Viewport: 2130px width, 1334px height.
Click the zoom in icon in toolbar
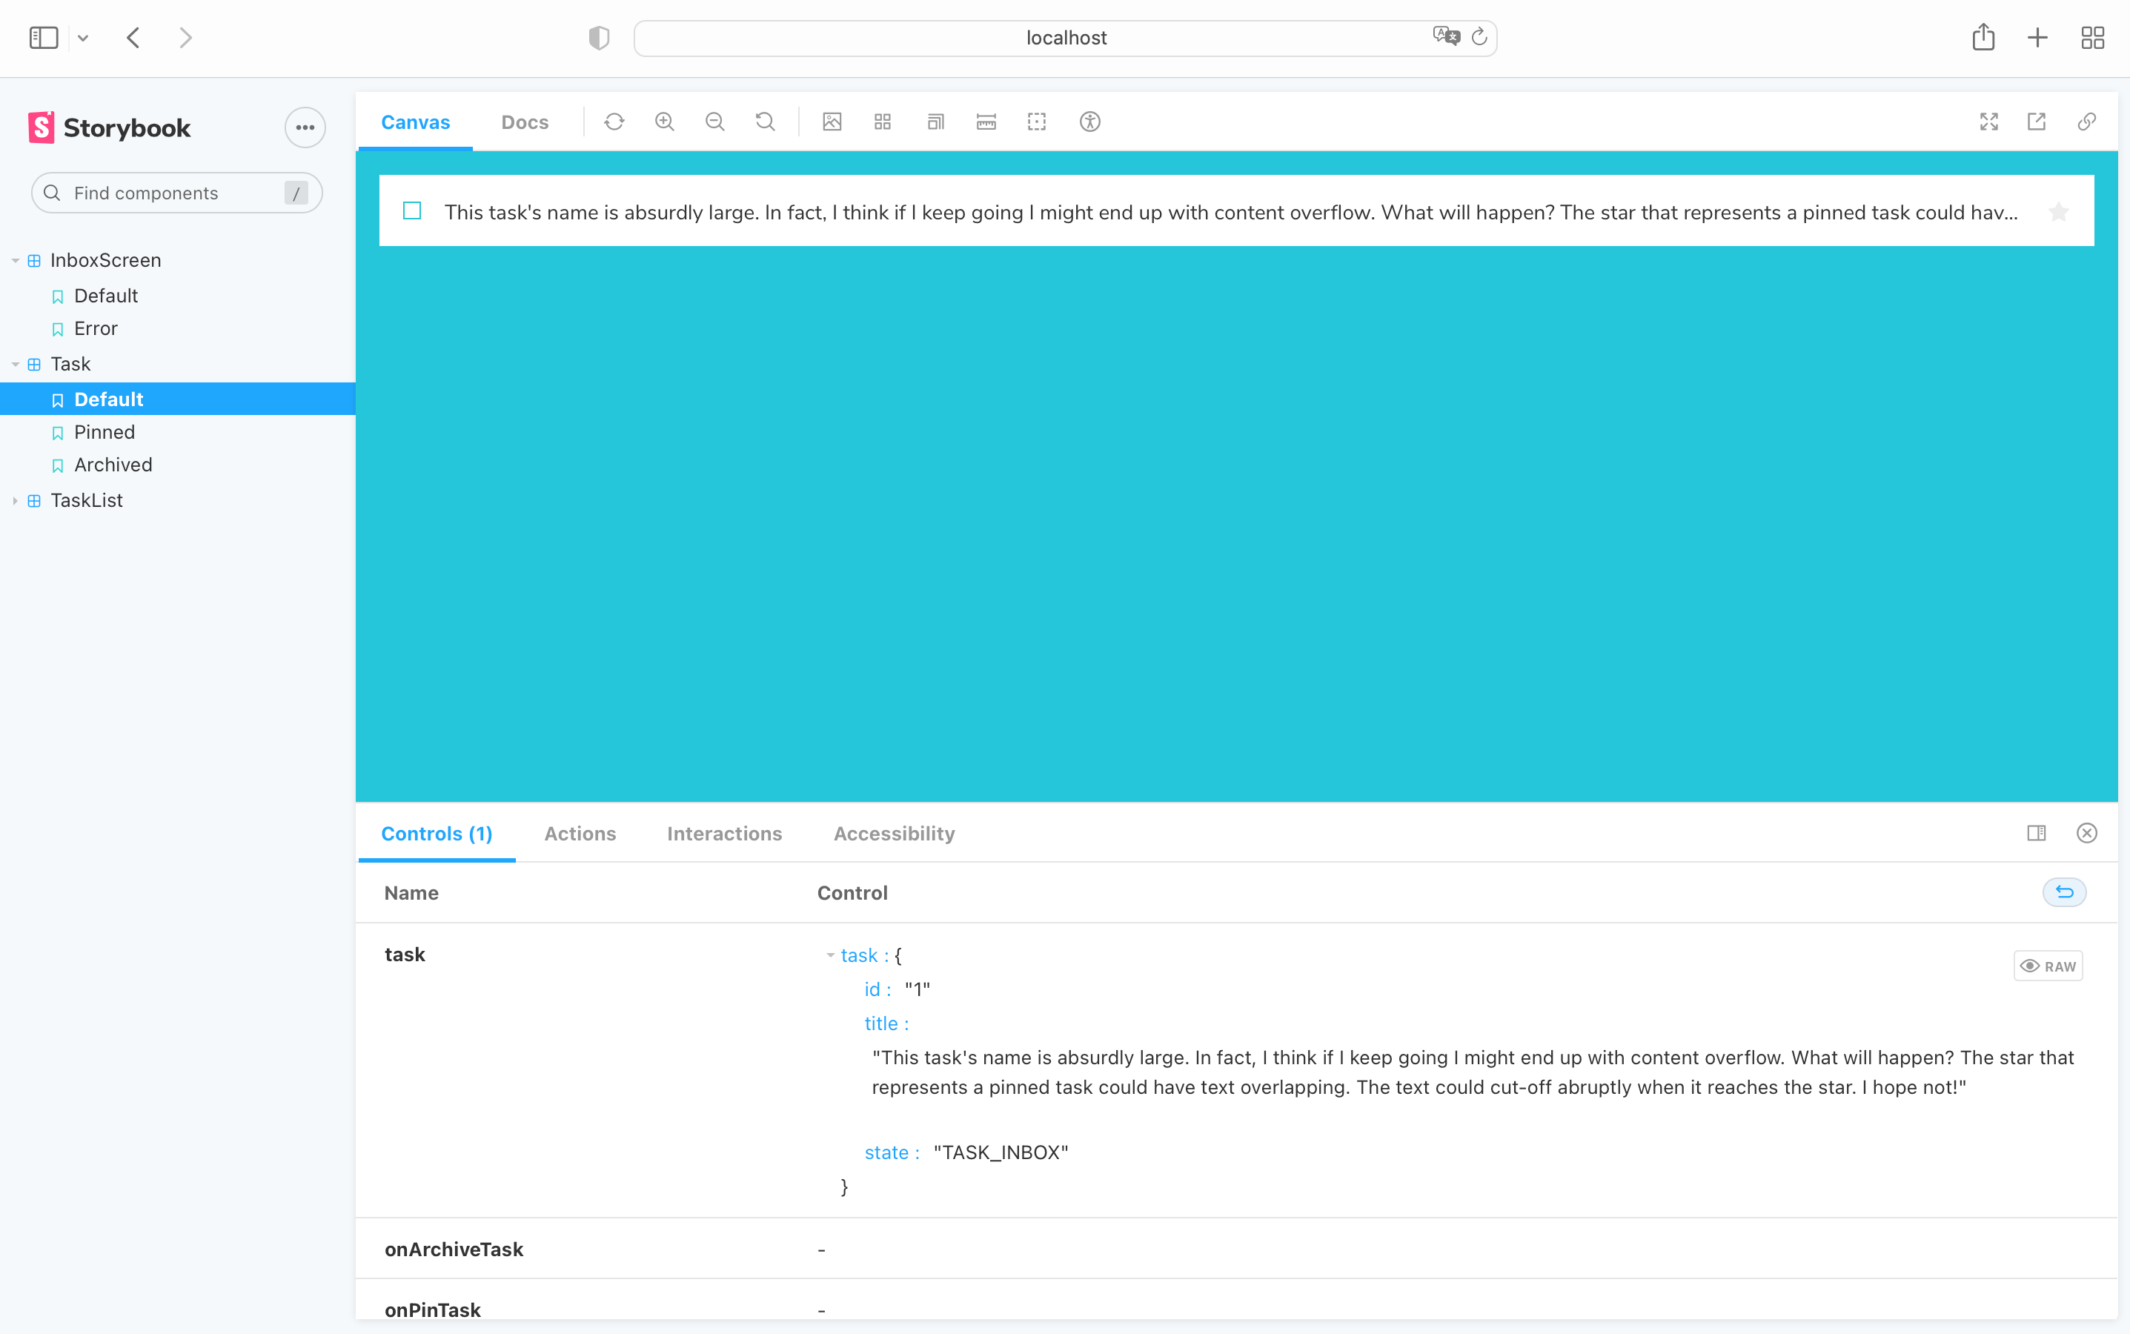pyautogui.click(x=664, y=122)
